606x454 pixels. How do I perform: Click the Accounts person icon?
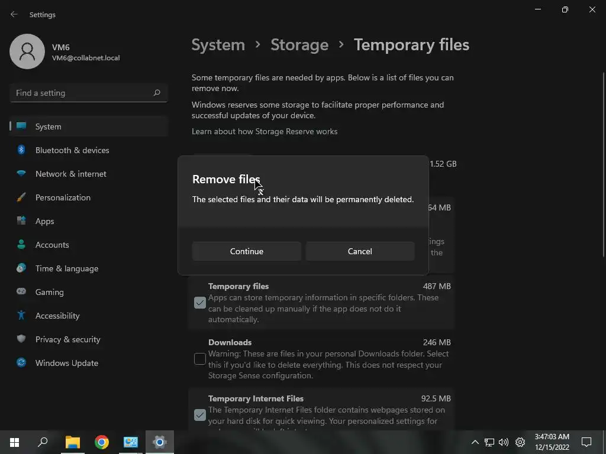[21, 244]
